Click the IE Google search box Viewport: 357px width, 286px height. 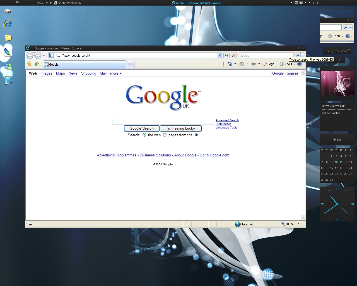click(x=266, y=55)
